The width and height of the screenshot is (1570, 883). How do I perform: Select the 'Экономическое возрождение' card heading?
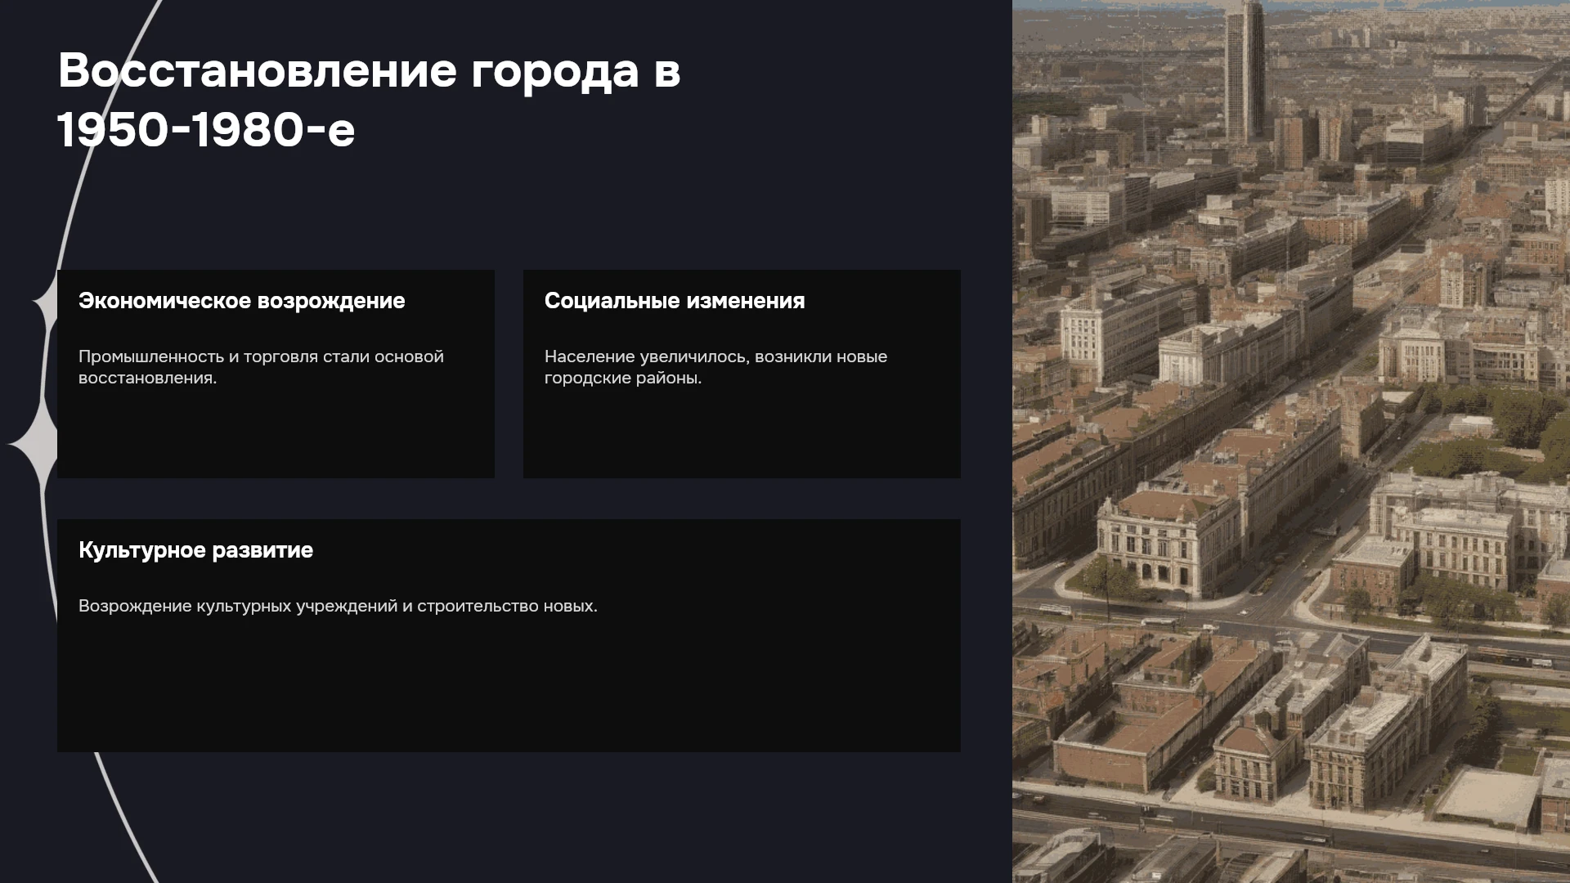(242, 301)
